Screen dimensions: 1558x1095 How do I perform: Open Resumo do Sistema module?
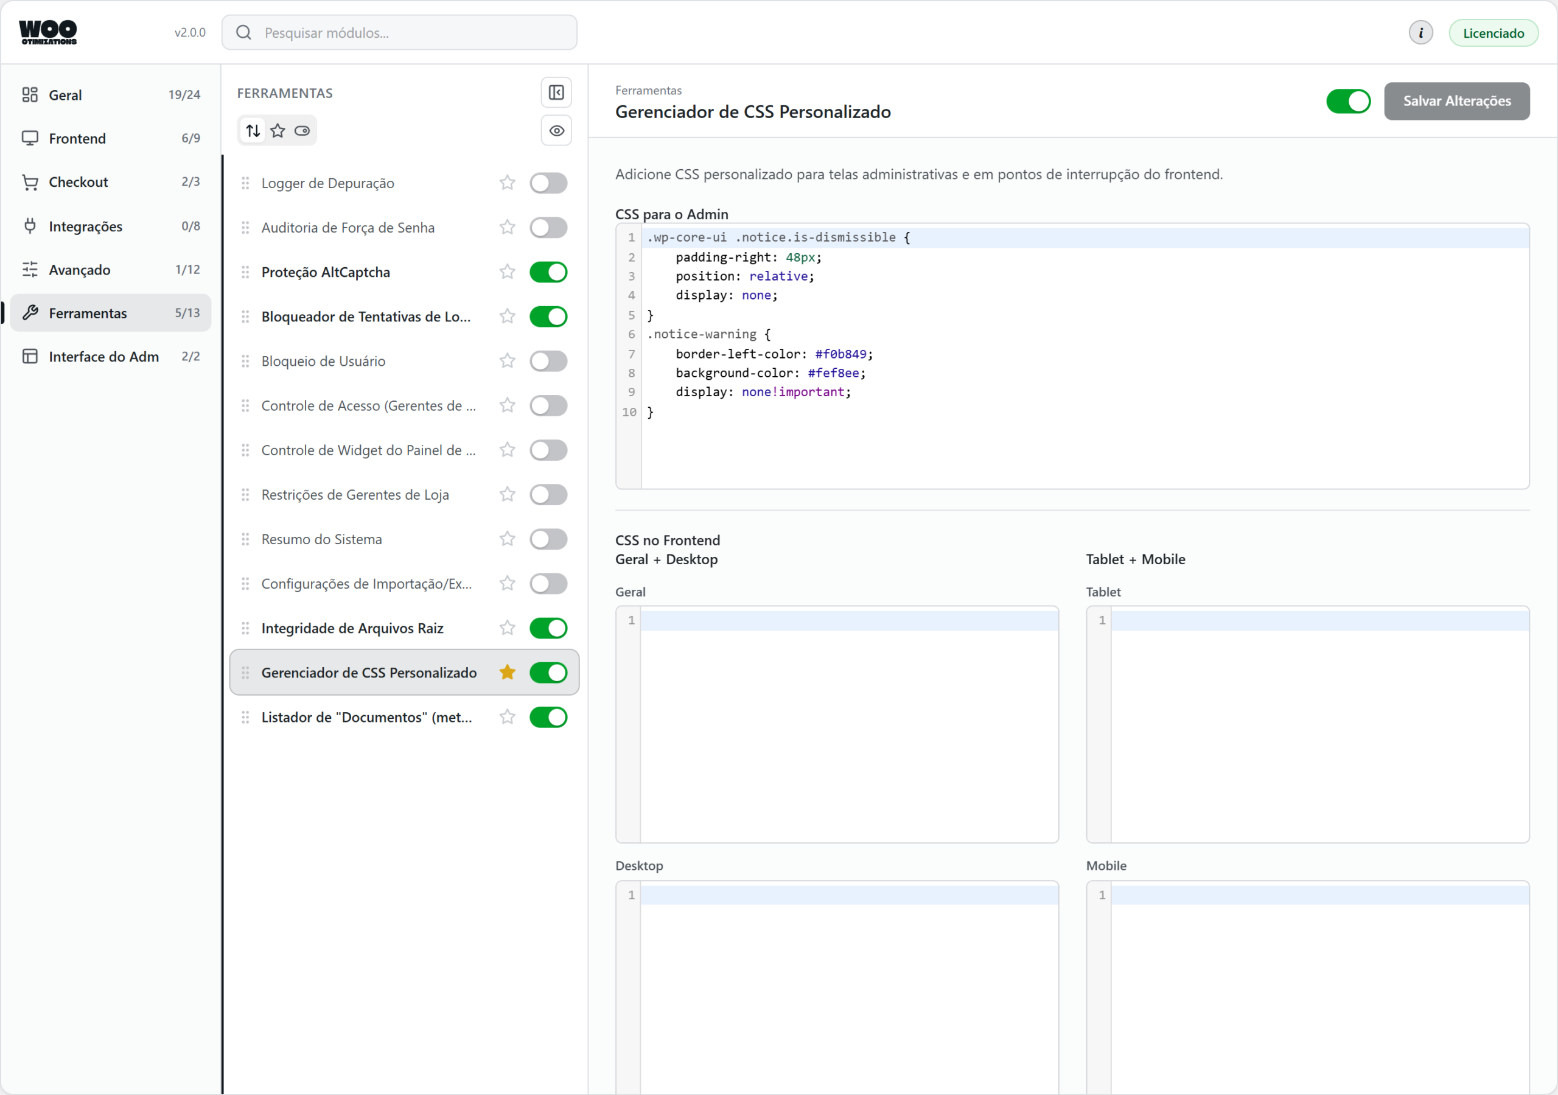322,539
